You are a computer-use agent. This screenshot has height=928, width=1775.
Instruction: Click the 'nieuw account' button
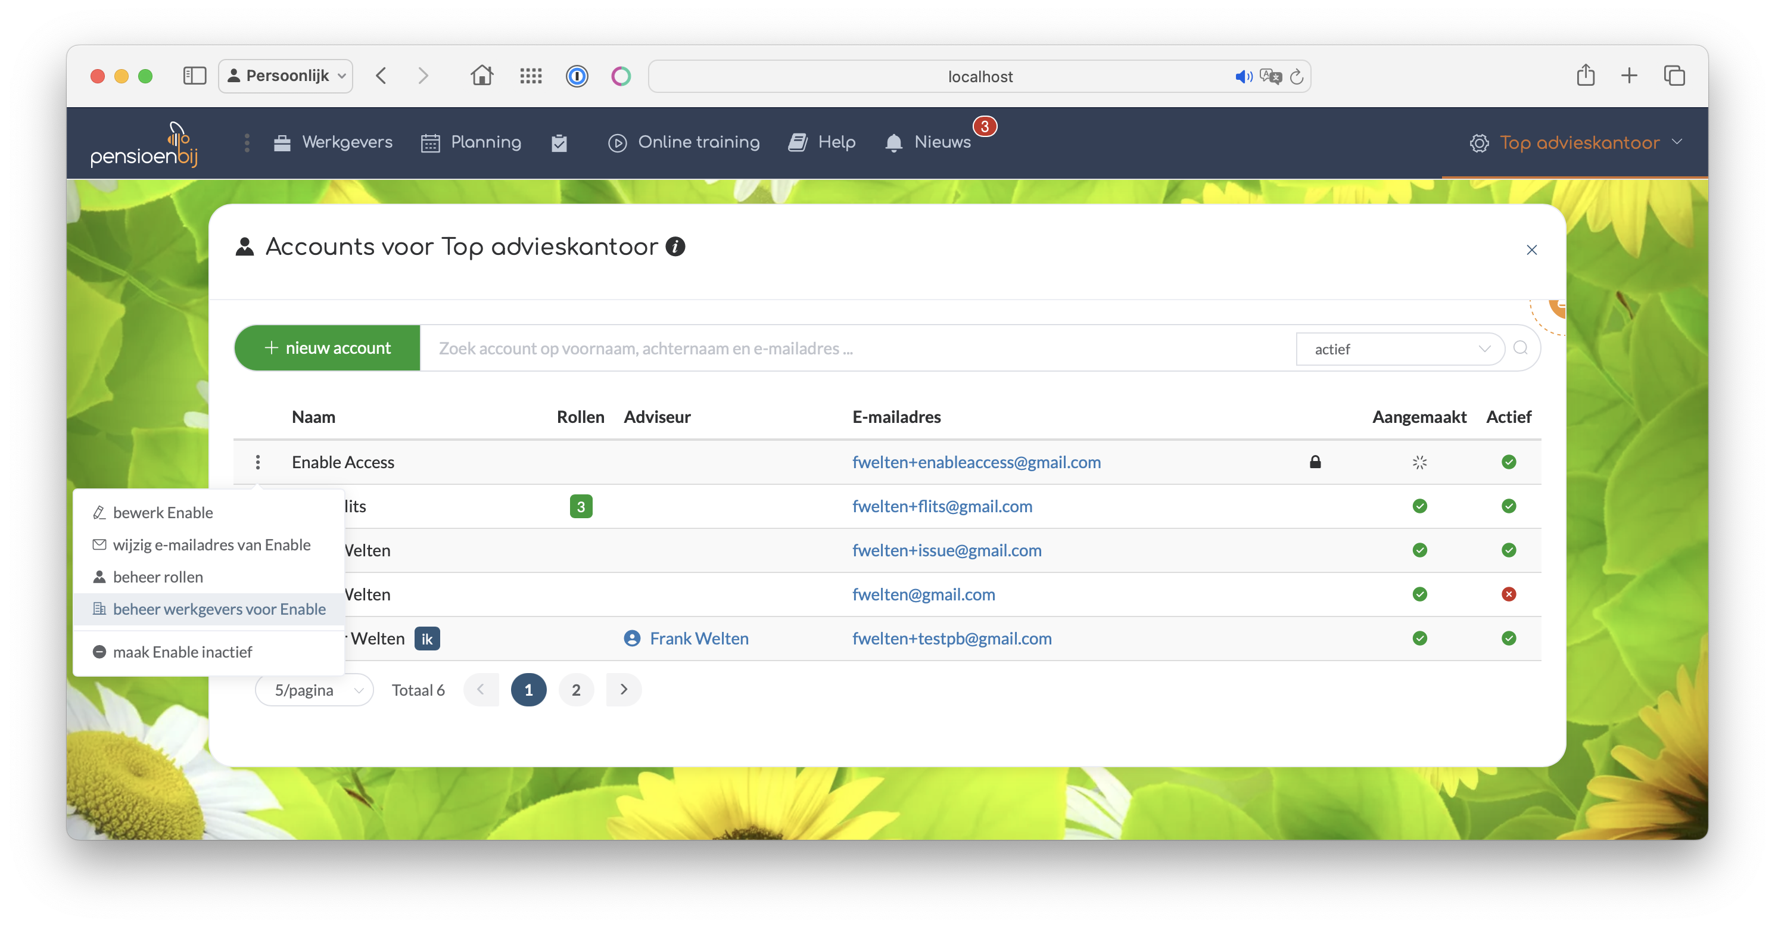[327, 348]
